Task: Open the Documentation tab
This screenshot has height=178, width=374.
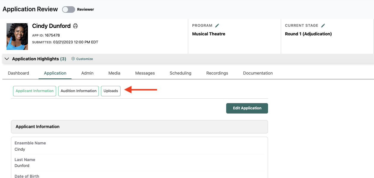Action: click(x=258, y=73)
